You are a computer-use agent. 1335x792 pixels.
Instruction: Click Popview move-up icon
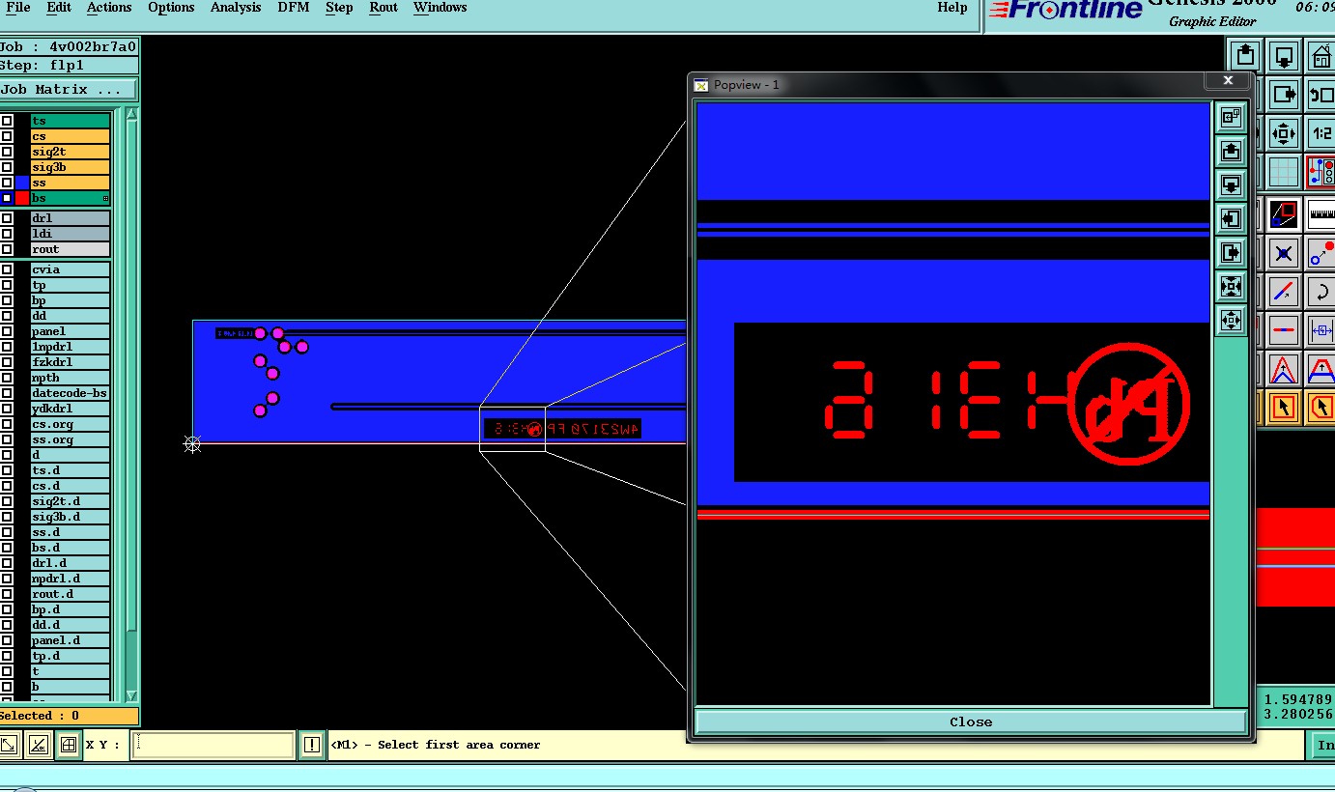coord(1231,151)
